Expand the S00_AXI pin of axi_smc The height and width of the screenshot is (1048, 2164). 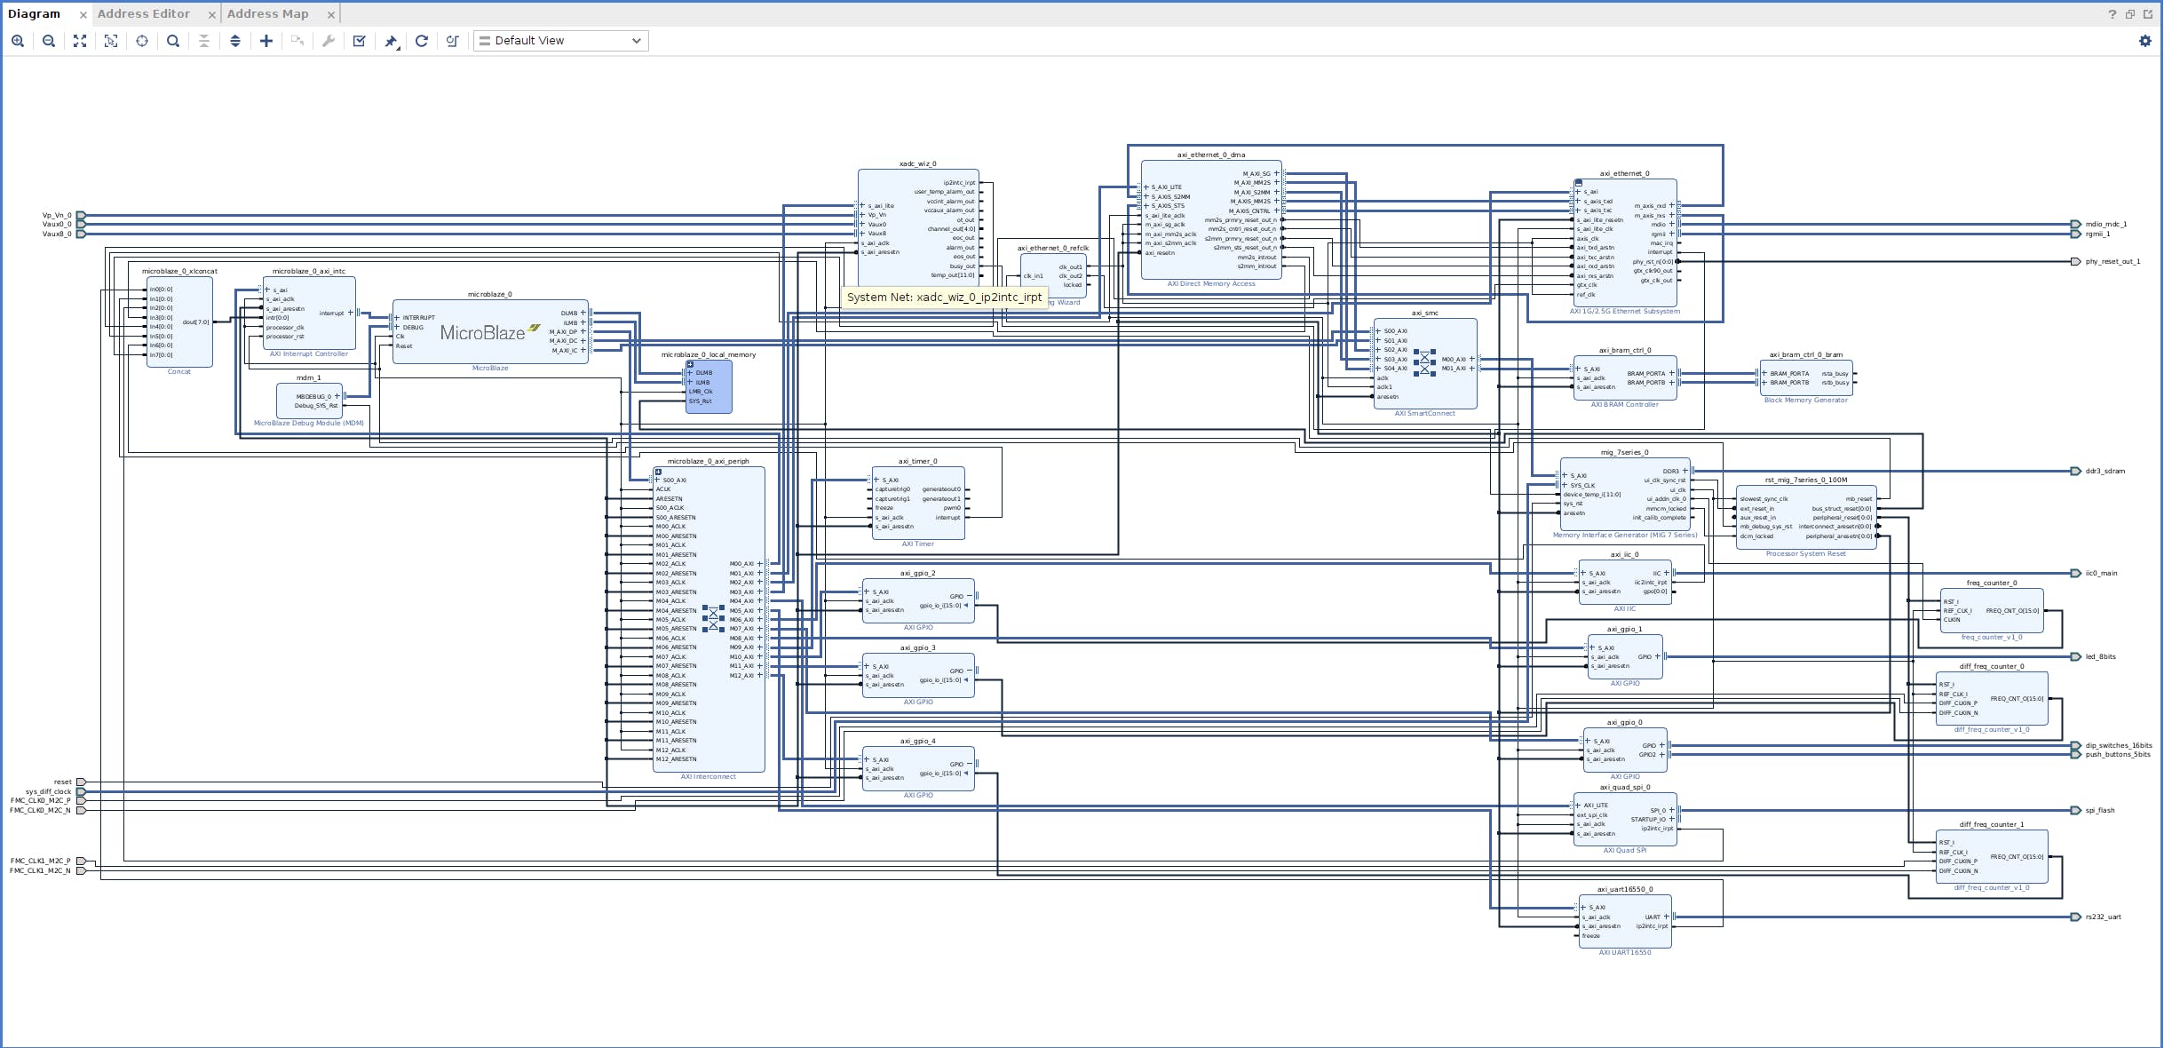coord(1378,331)
